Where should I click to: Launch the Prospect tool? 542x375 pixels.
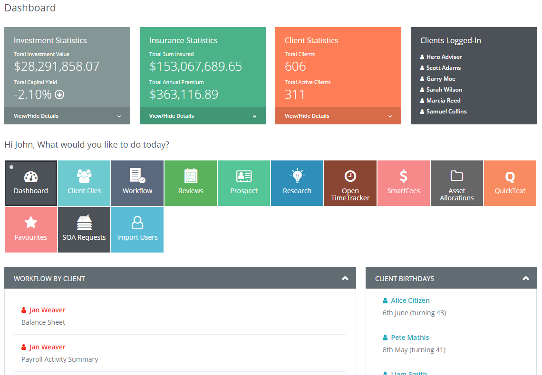tap(244, 183)
